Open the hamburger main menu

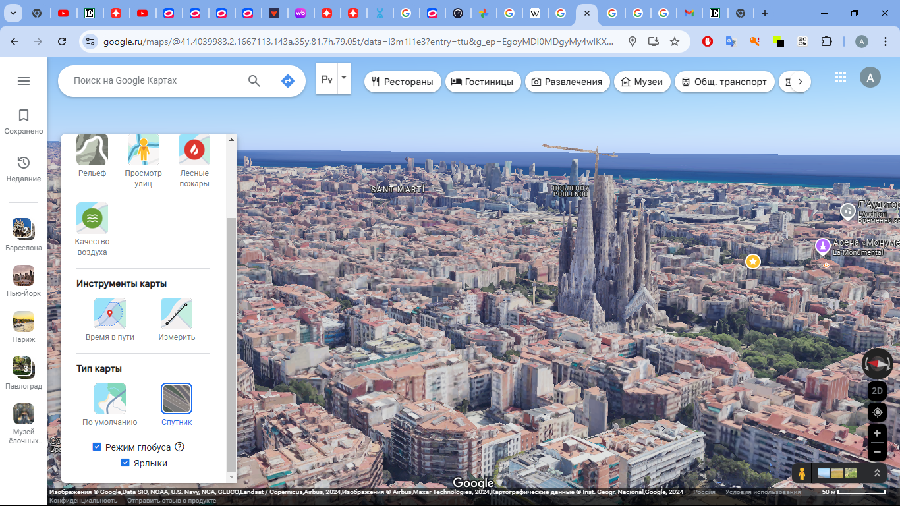[x=24, y=81]
